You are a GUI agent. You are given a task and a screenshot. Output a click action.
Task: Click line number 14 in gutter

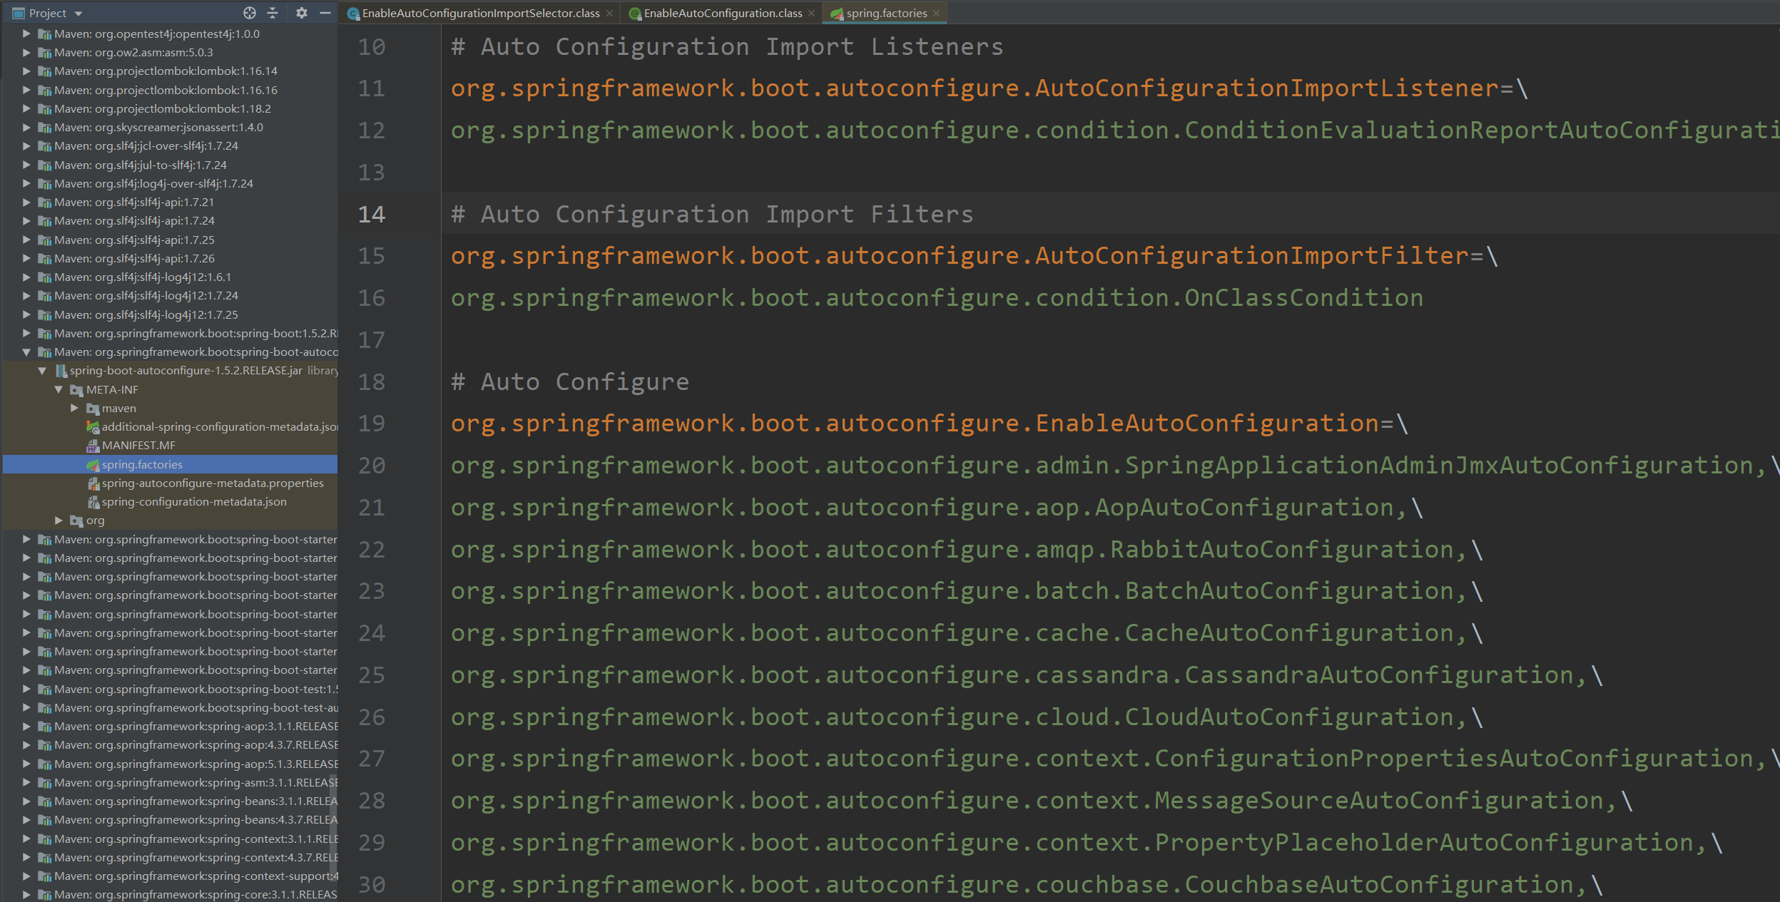coord(371,214)
